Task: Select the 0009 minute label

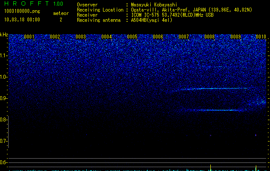Action: coord(236,37)
